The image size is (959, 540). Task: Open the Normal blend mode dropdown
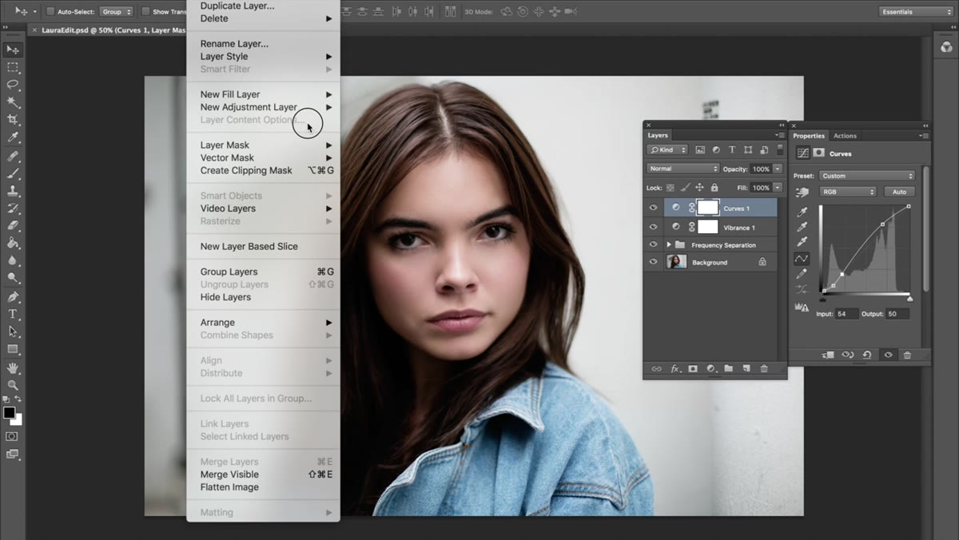pyautogui.click(x=682, y=169)
